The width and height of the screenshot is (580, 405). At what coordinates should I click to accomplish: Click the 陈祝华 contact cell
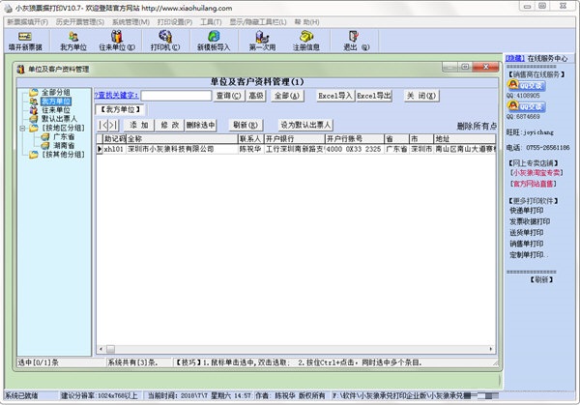point(250,149)
